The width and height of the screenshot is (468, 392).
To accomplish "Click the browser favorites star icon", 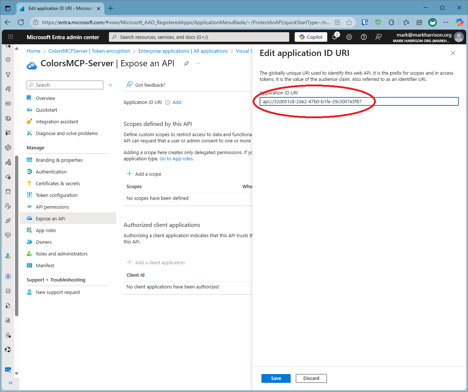I will pos(348,22).
